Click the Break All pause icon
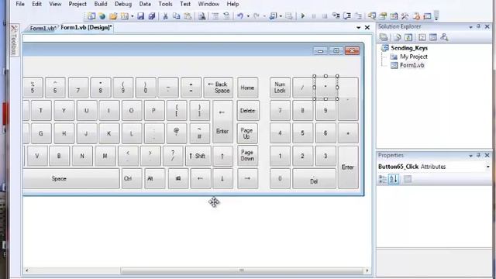 314,15
